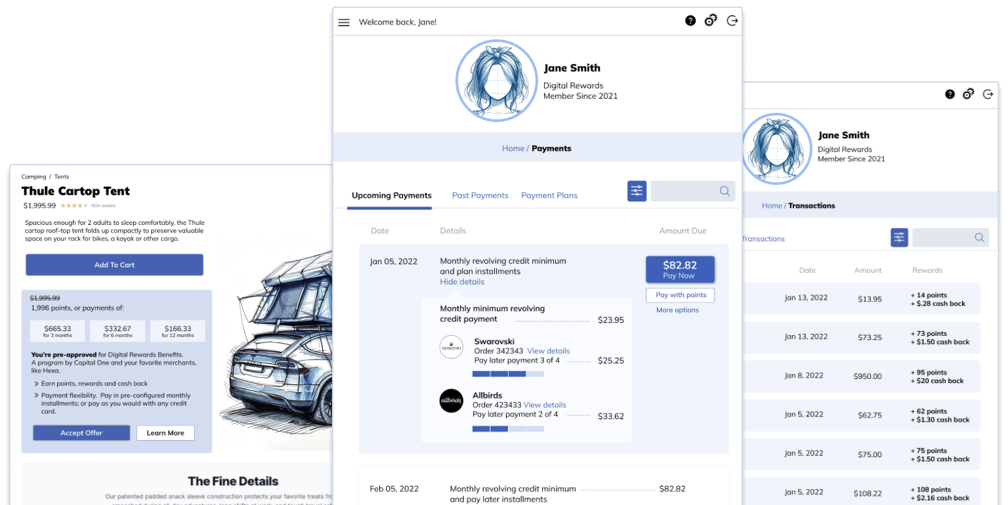
Task: Select the $332.67 for 6 months payment option
Action: [117, 331]
